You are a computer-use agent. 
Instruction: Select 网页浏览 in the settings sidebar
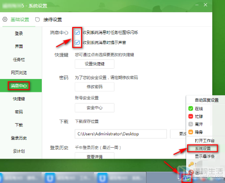coord(19,73)
